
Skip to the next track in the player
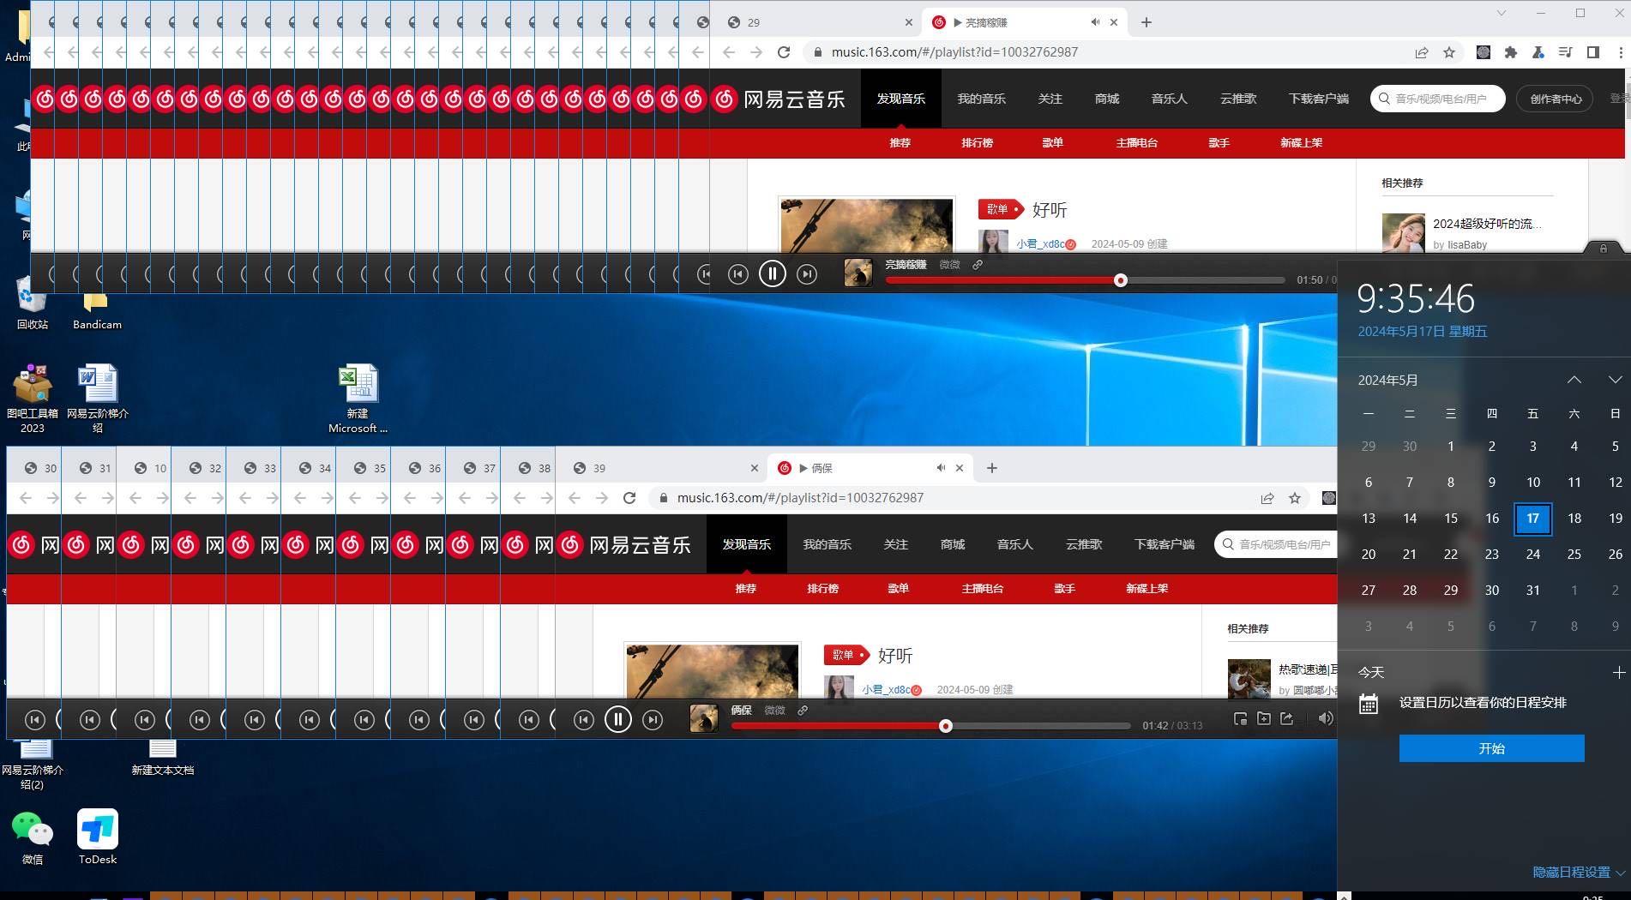(807, 273)
